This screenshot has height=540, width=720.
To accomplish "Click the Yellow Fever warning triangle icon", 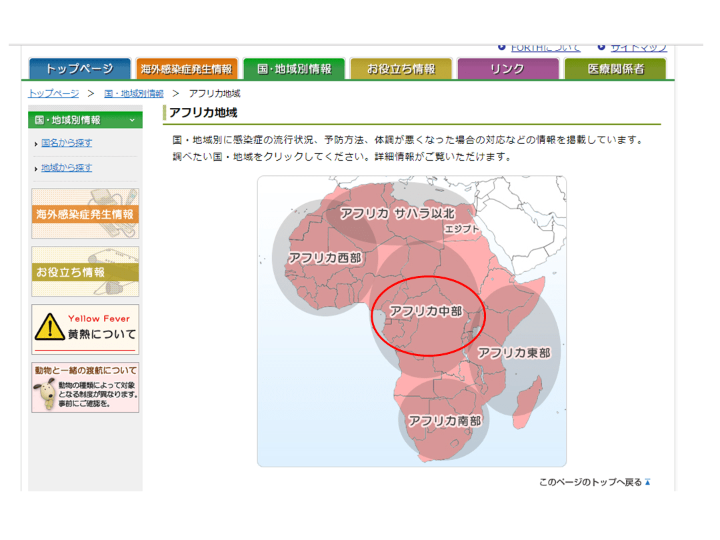I will (x=49, y=328).
